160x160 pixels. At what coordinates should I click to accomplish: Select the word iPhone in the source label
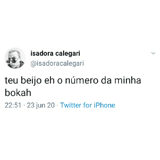105,105
